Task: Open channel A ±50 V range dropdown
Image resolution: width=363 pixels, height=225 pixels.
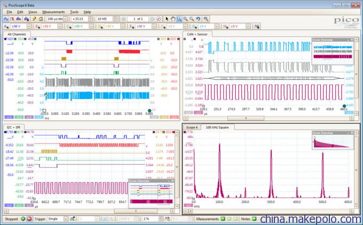Action: pos(29,26)
